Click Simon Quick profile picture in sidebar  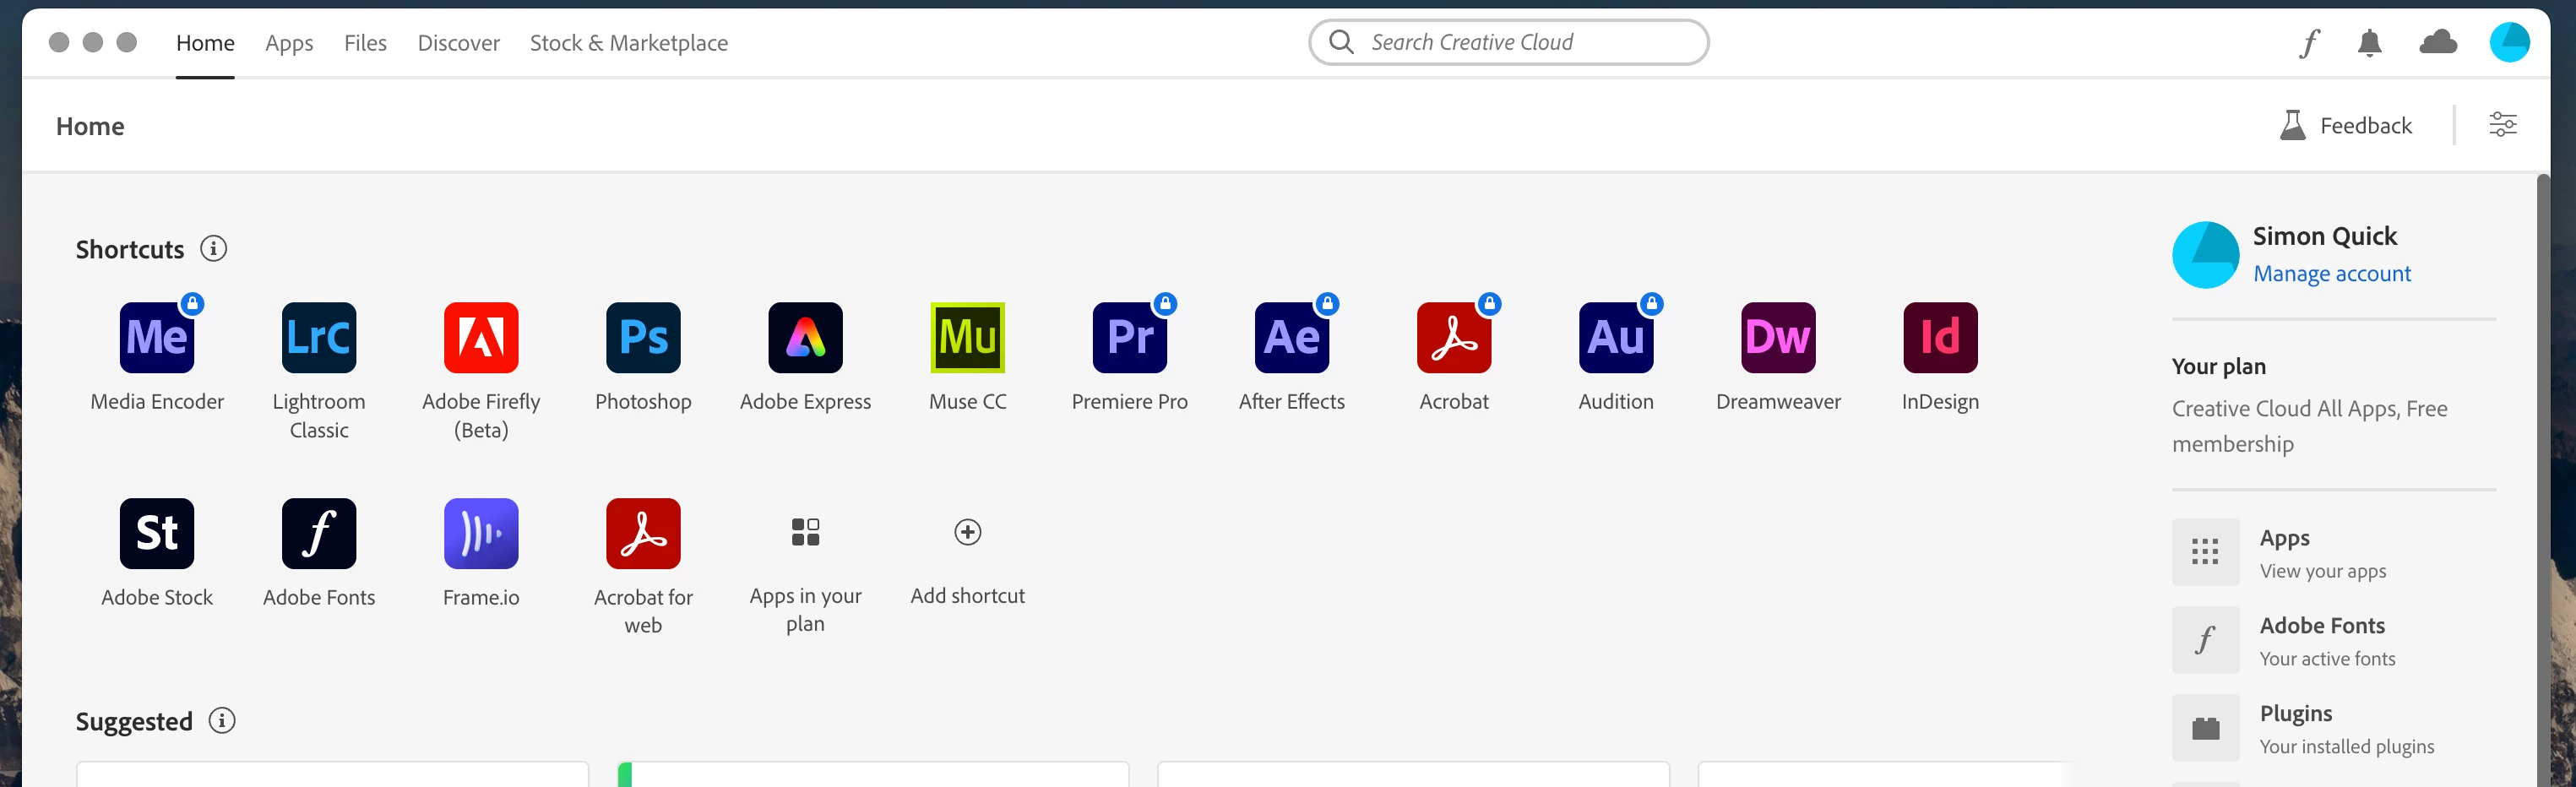coord(2204,255)
